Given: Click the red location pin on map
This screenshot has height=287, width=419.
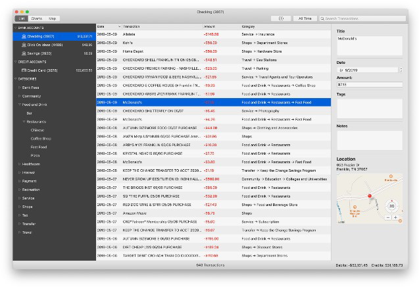Looking at the screenshot, I should click(x=369, y=196).
